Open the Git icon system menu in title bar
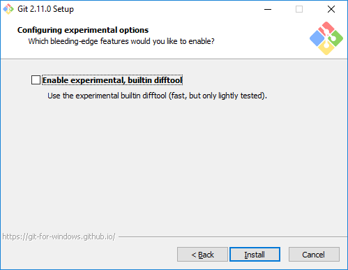 8,9
